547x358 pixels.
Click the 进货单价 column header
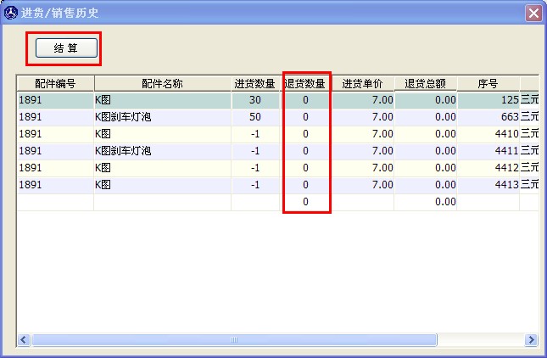point(363,84)
